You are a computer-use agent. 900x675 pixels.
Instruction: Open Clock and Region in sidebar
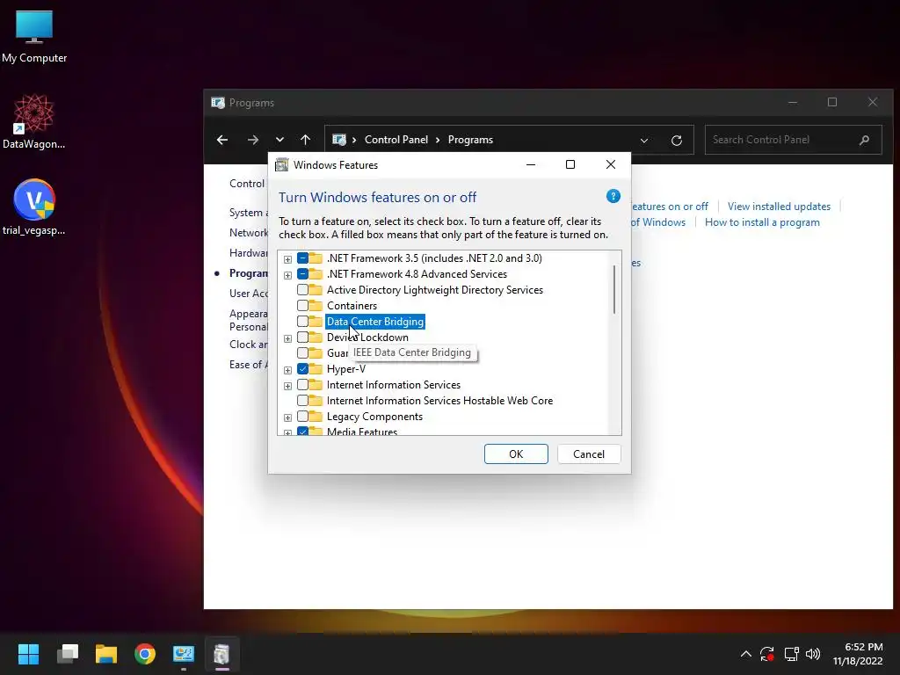coord(249,345)
